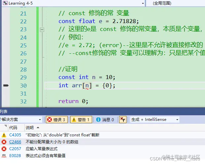Click the code line “const int n = 10;”

[87, 77]
